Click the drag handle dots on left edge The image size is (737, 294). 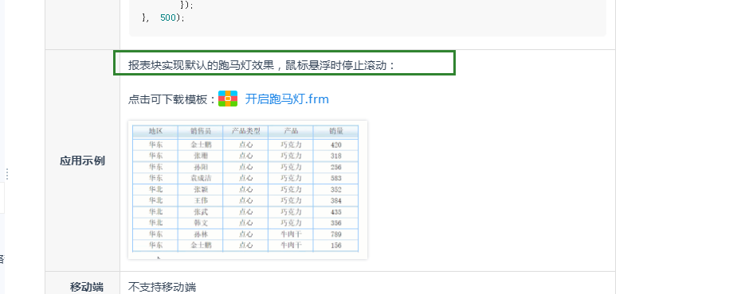[x=7, y=174]
